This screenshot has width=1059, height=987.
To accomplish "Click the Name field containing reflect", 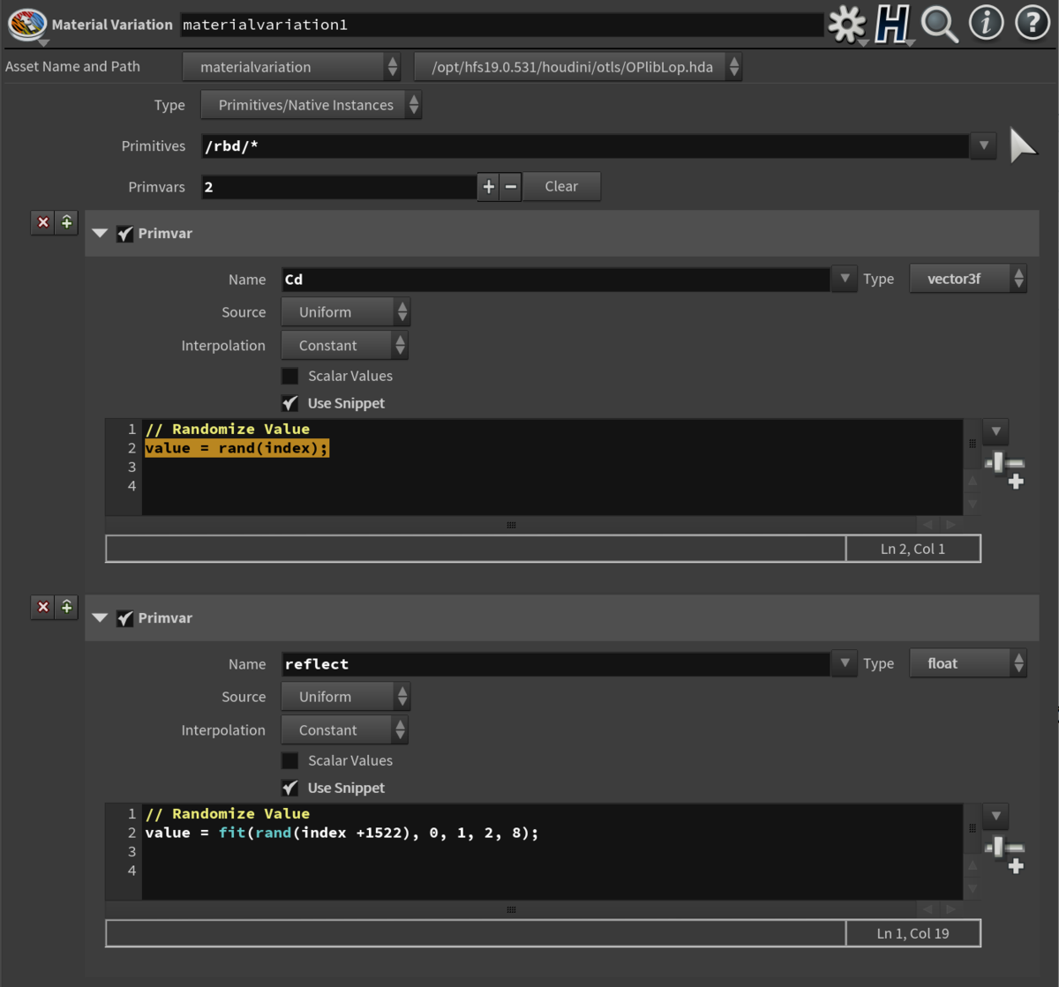I will coord(556,664).
